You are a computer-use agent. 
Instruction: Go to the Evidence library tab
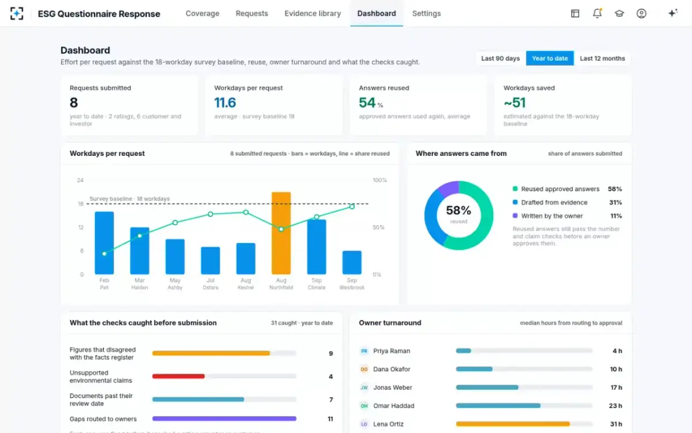coord(313,13)
